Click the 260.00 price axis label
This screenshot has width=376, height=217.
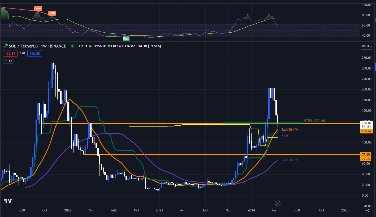coord(366,58)
